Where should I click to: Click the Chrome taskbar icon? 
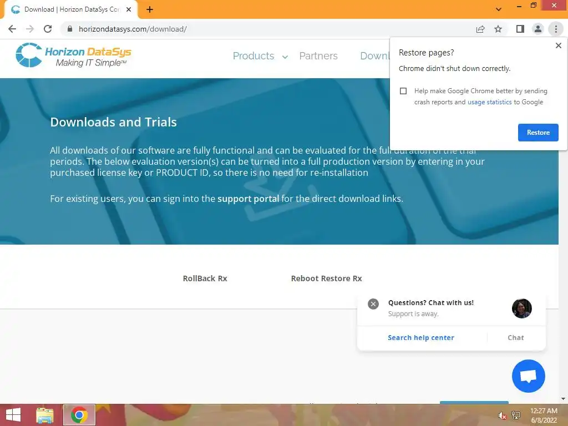[x=79, y=415]
